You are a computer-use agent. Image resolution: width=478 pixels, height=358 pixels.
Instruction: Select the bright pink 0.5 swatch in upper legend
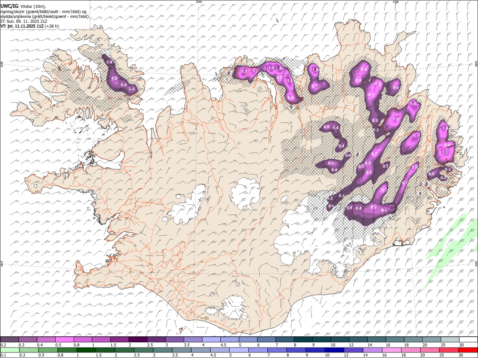tap(64, 339)
